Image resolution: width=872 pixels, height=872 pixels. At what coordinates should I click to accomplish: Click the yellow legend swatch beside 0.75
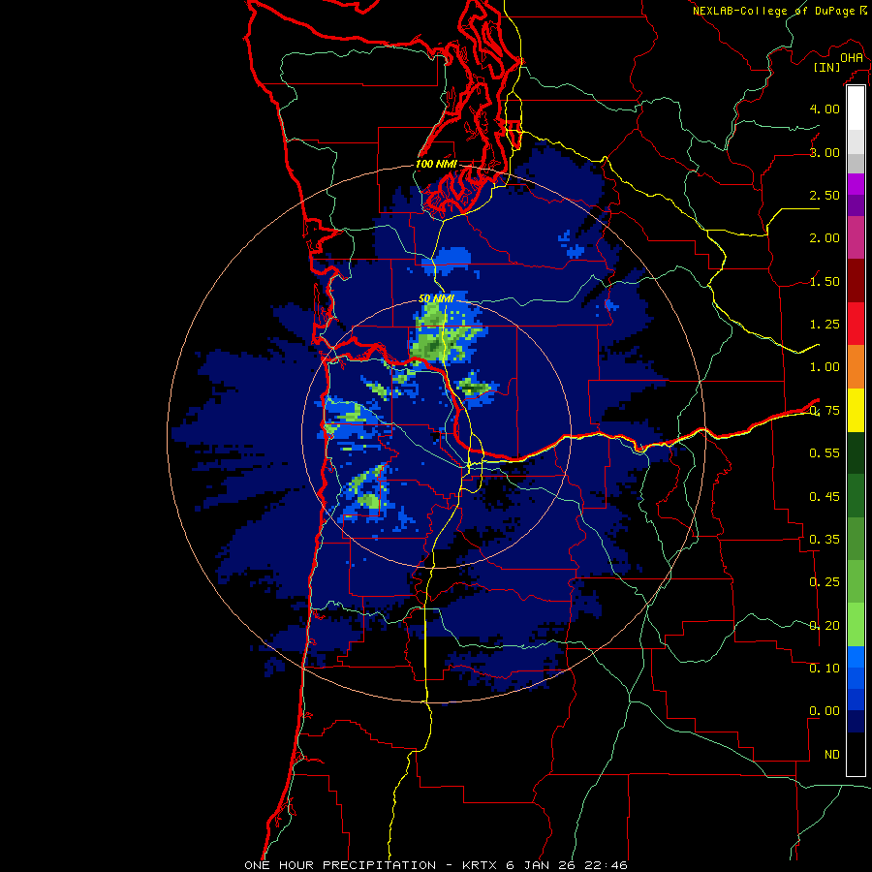(x=856, y=410)
